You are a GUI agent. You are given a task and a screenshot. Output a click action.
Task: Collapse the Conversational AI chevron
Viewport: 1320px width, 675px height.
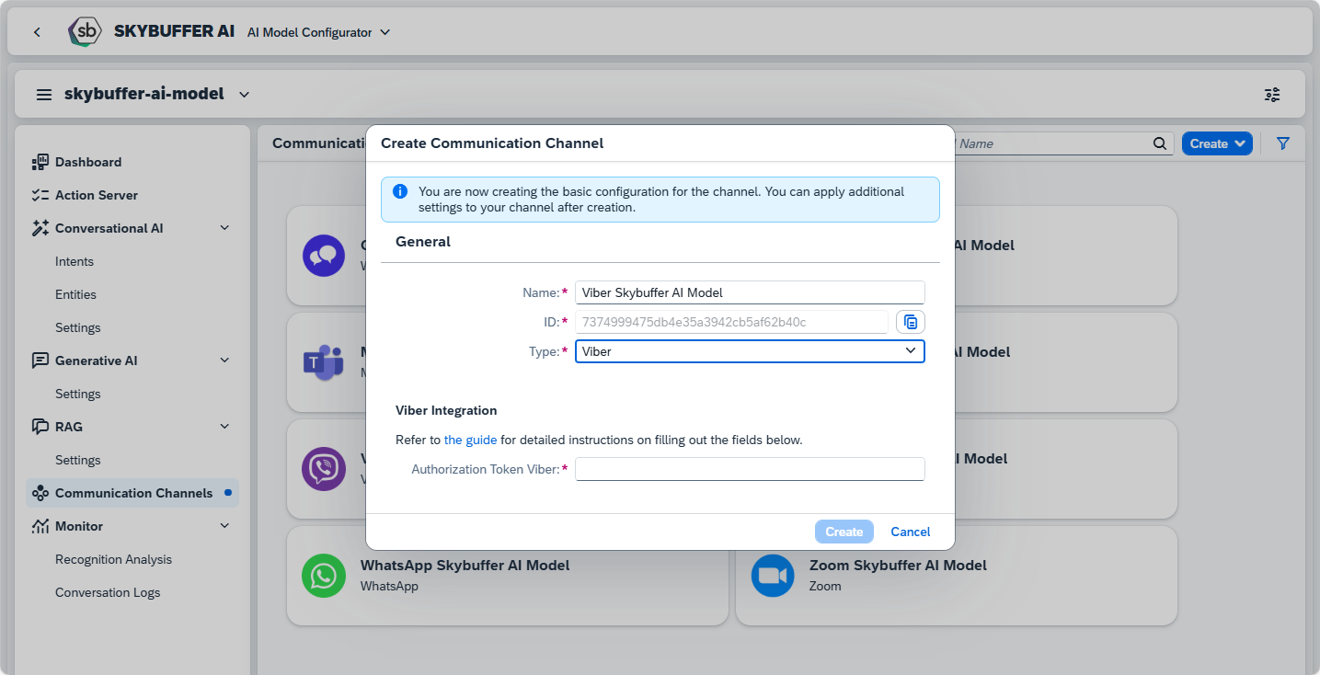tap(224, 228)
